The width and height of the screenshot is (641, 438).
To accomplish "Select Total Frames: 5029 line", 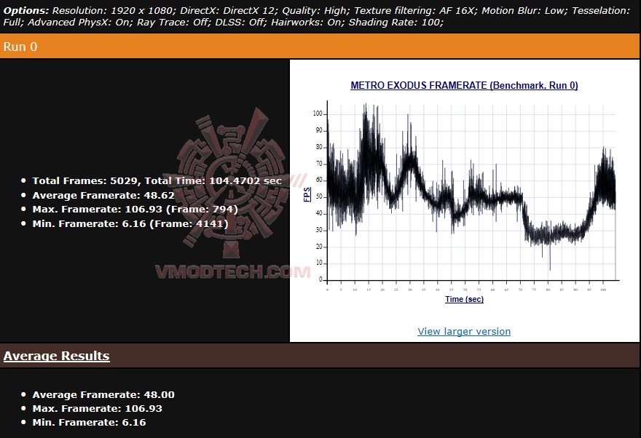I will (x=157, y=181).
